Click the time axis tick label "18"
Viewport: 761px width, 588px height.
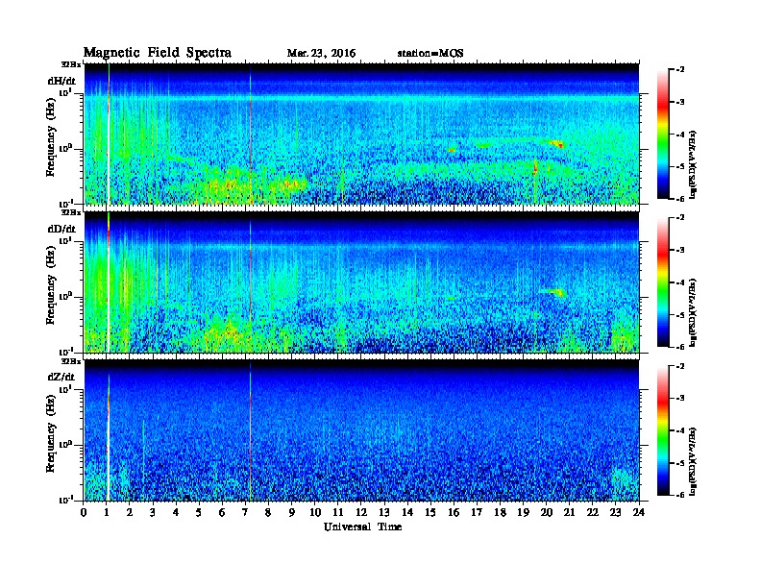(x=500, y=512)
